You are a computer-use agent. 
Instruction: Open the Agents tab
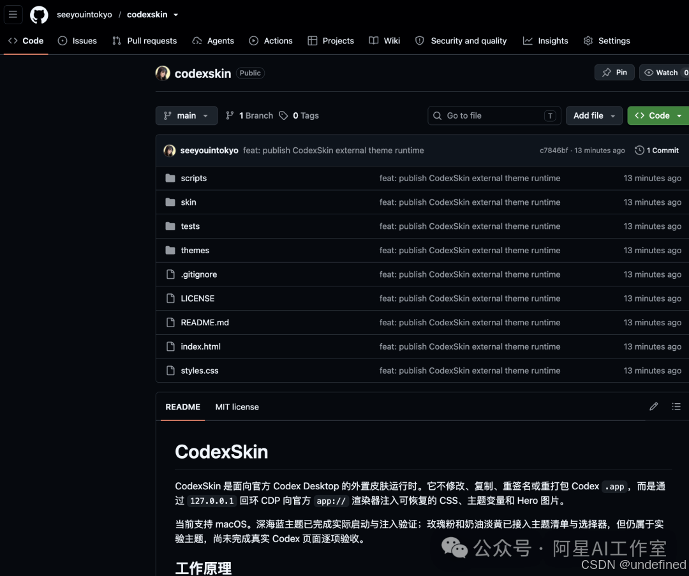click(x=213, y=40)
